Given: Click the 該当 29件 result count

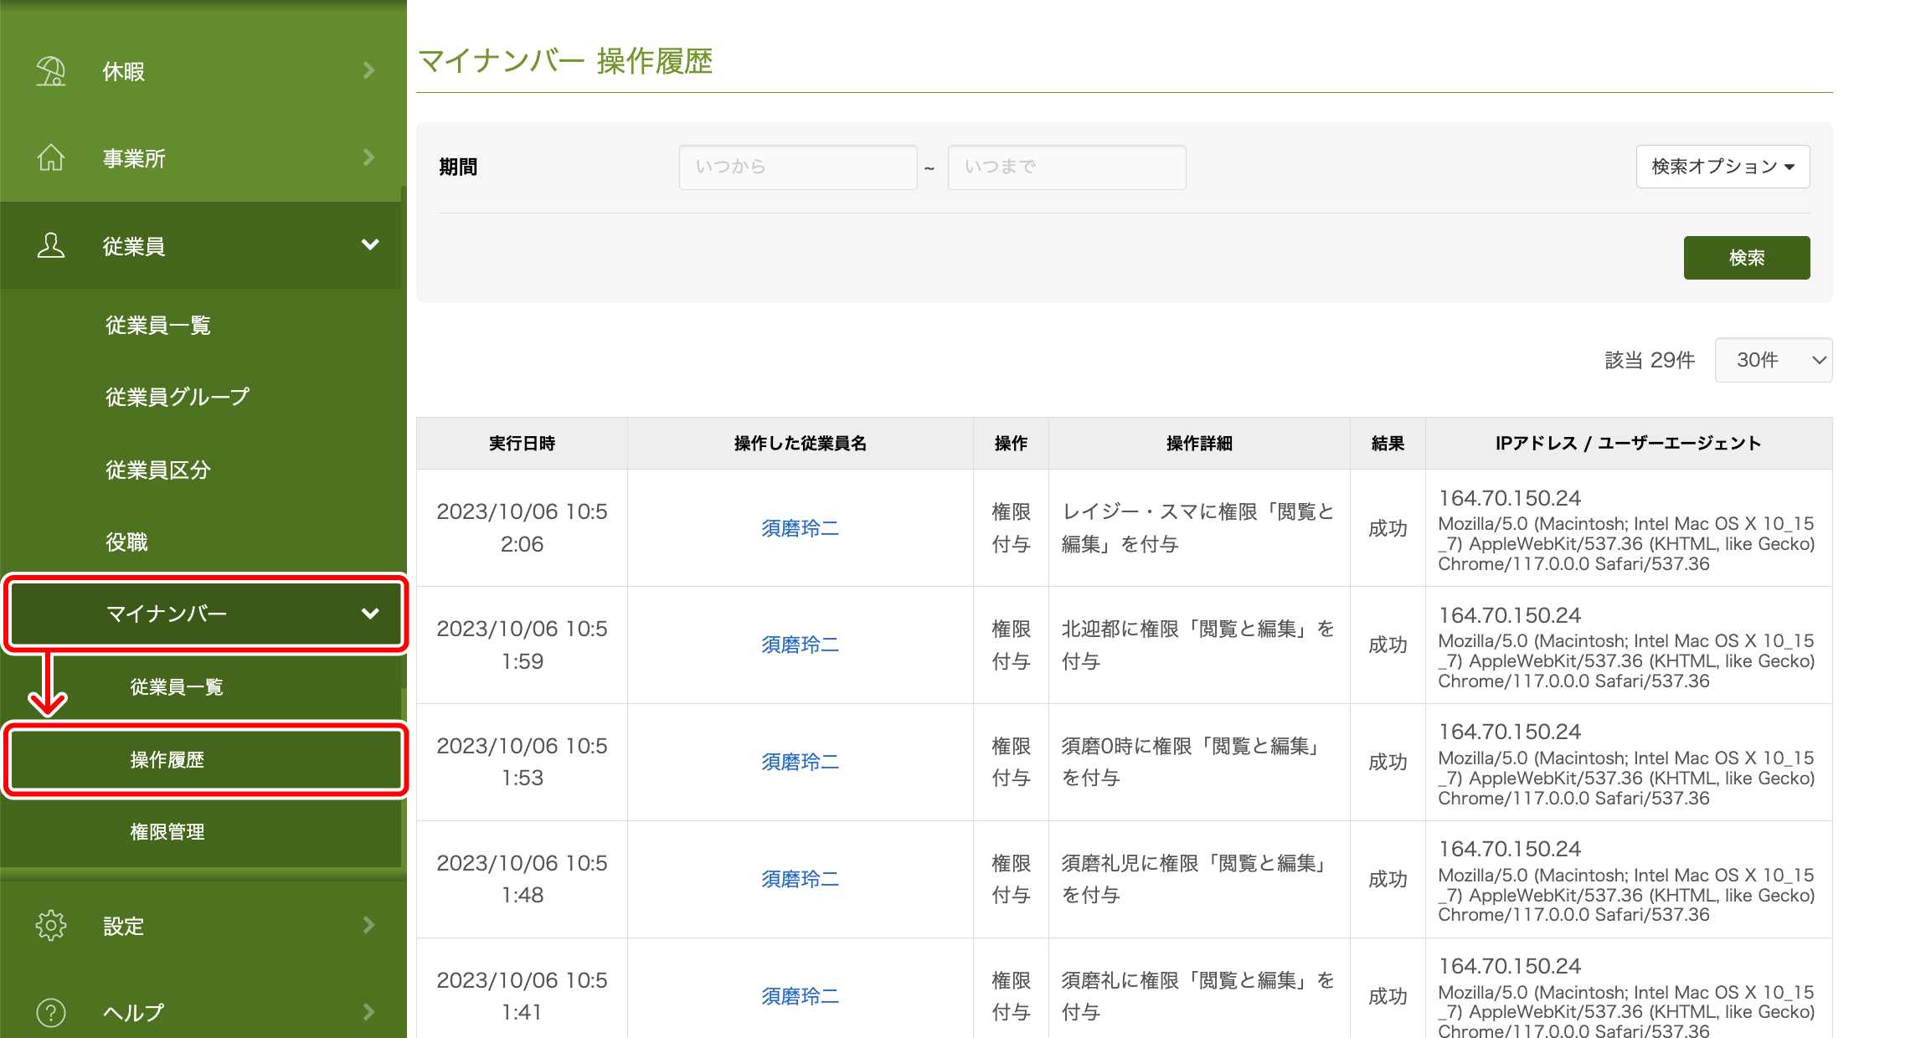Looking at the screenshot, I should click(1650, 360).
